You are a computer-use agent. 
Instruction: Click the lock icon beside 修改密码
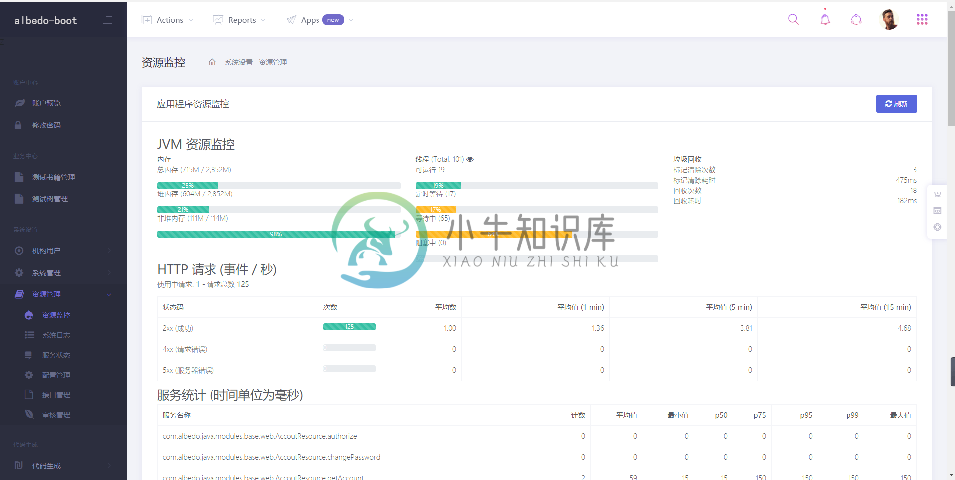point(18,125)
